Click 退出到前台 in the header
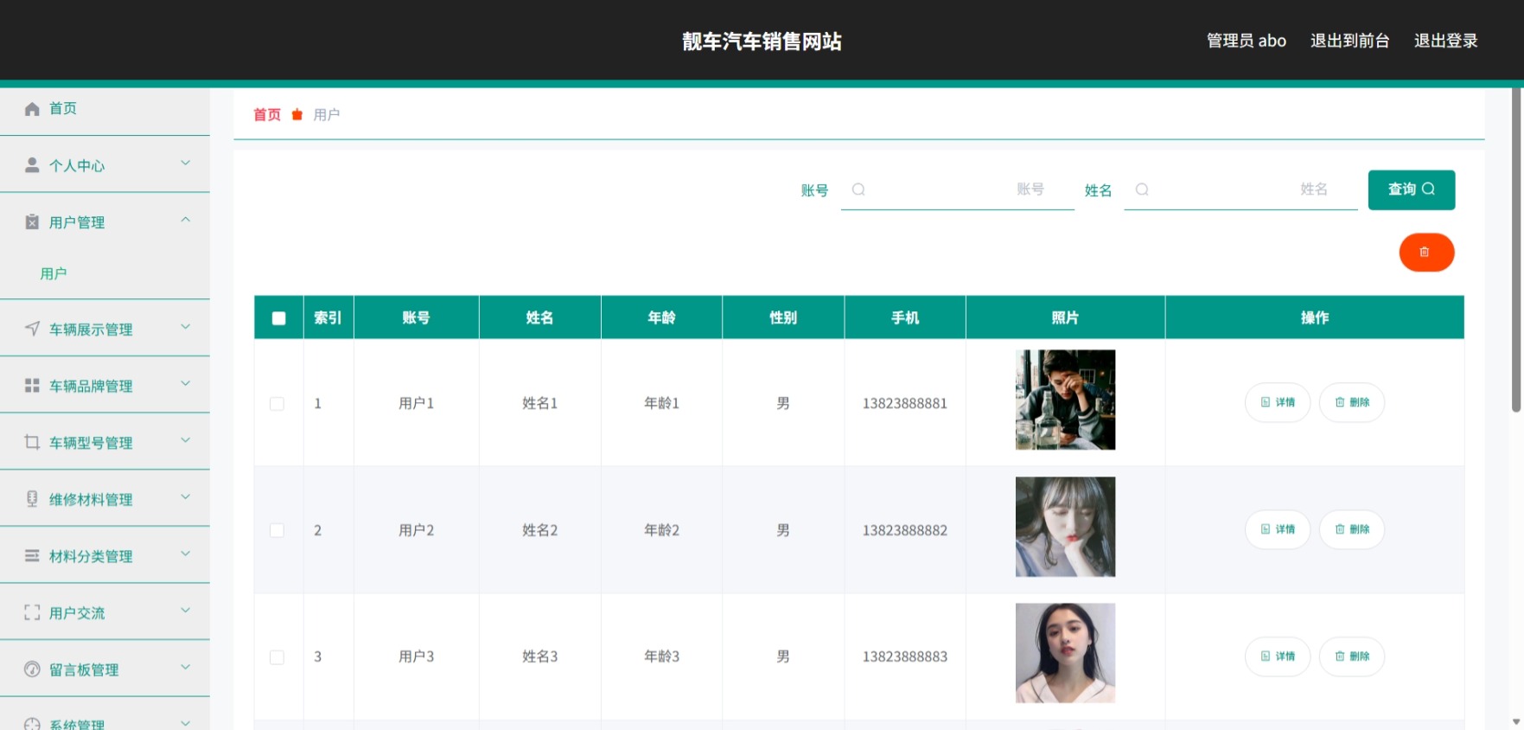 tap(1349, 41)
